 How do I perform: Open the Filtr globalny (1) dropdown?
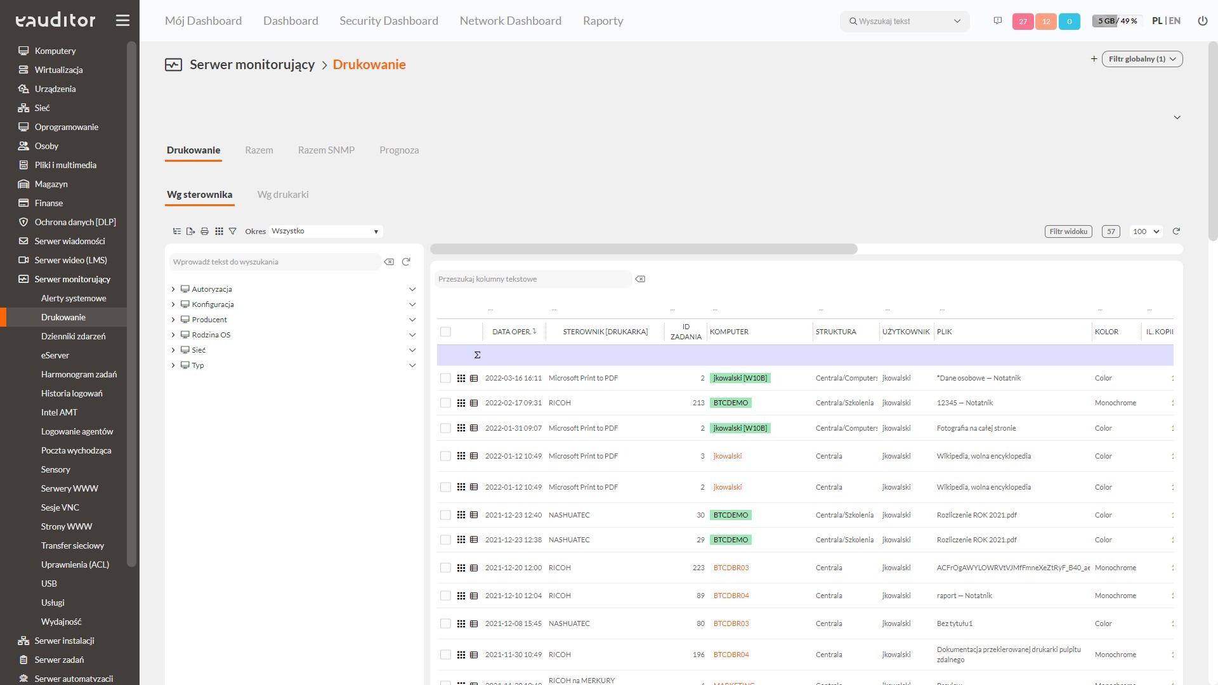pos(1142,59)
